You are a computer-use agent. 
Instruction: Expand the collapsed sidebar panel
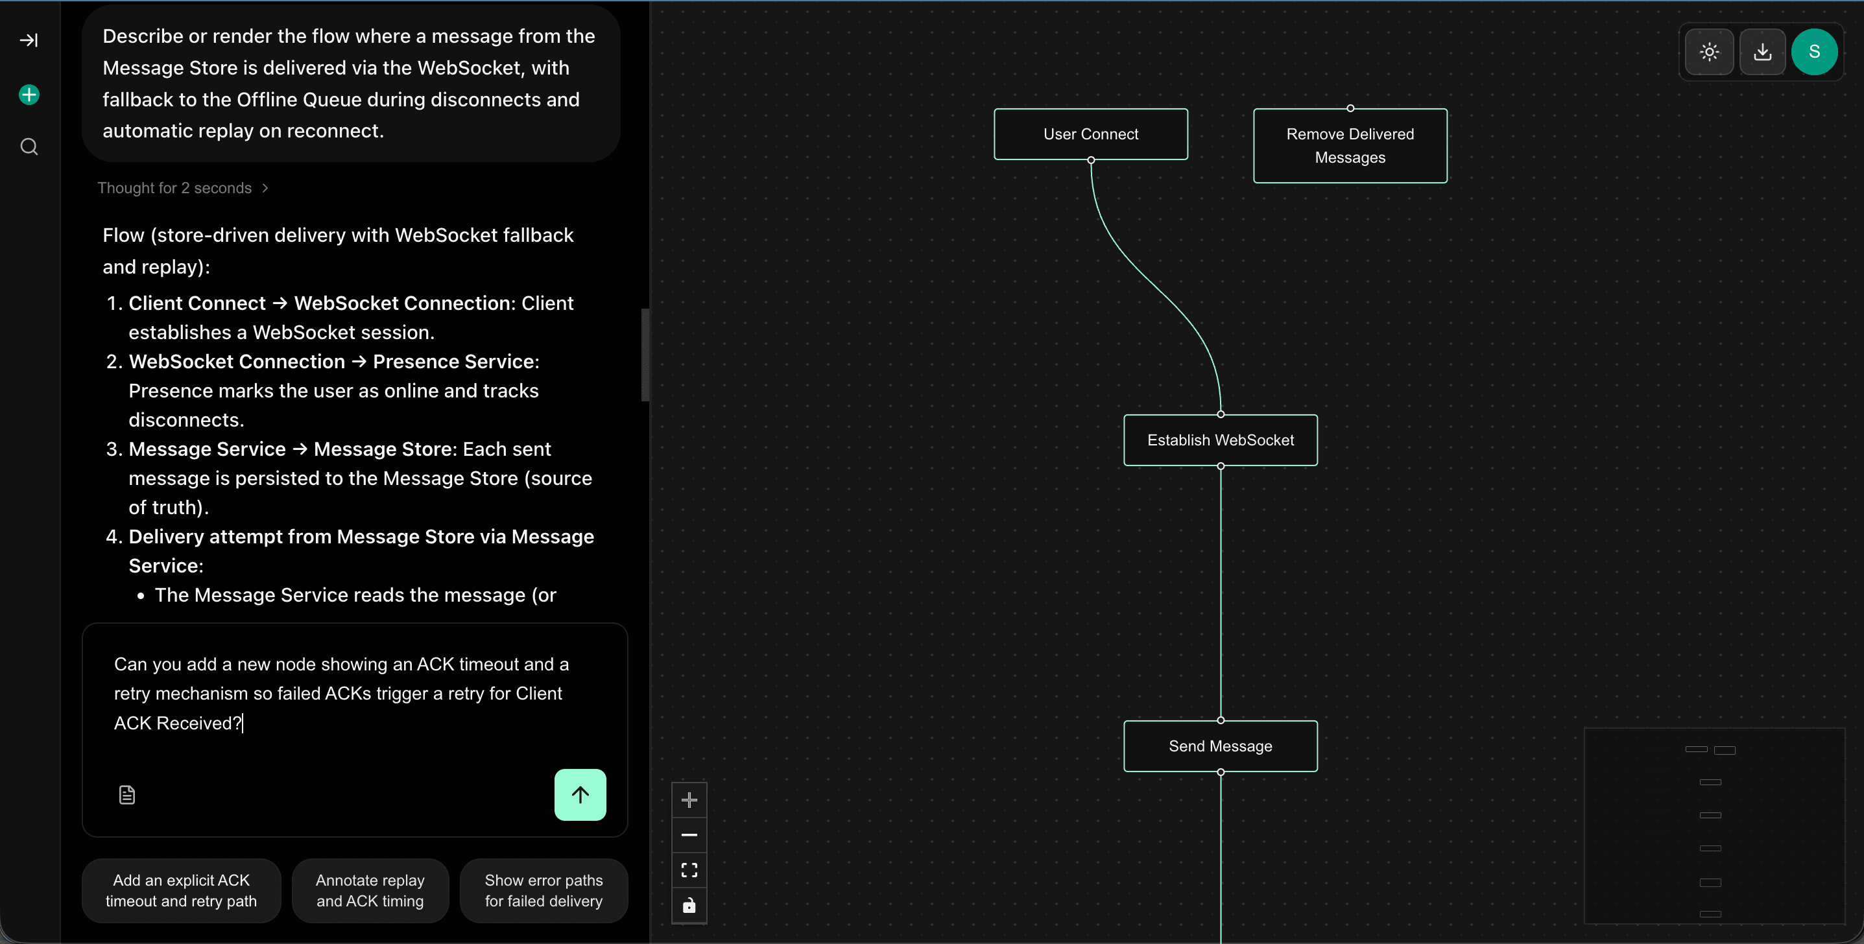(29, 40)
